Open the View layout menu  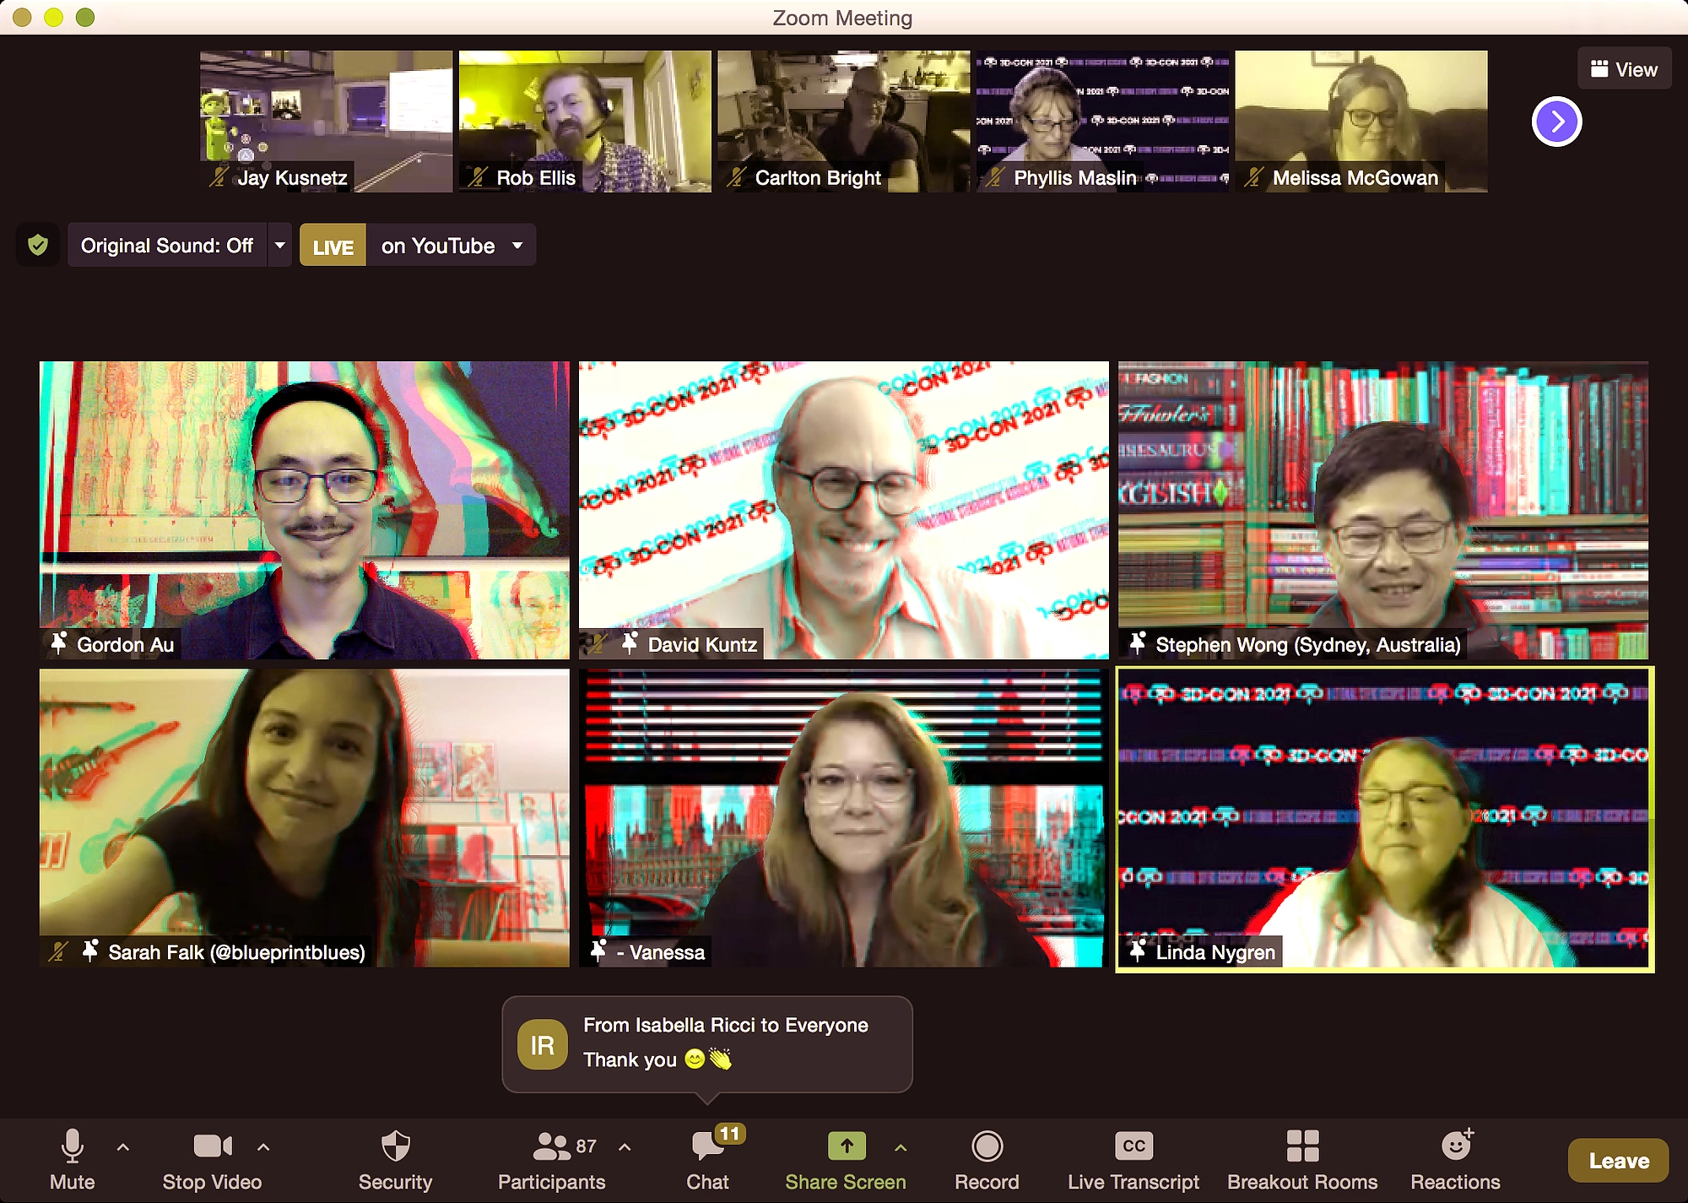(1624, 69)
